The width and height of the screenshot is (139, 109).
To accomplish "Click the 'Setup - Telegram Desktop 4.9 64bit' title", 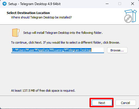I will point(34,4).
